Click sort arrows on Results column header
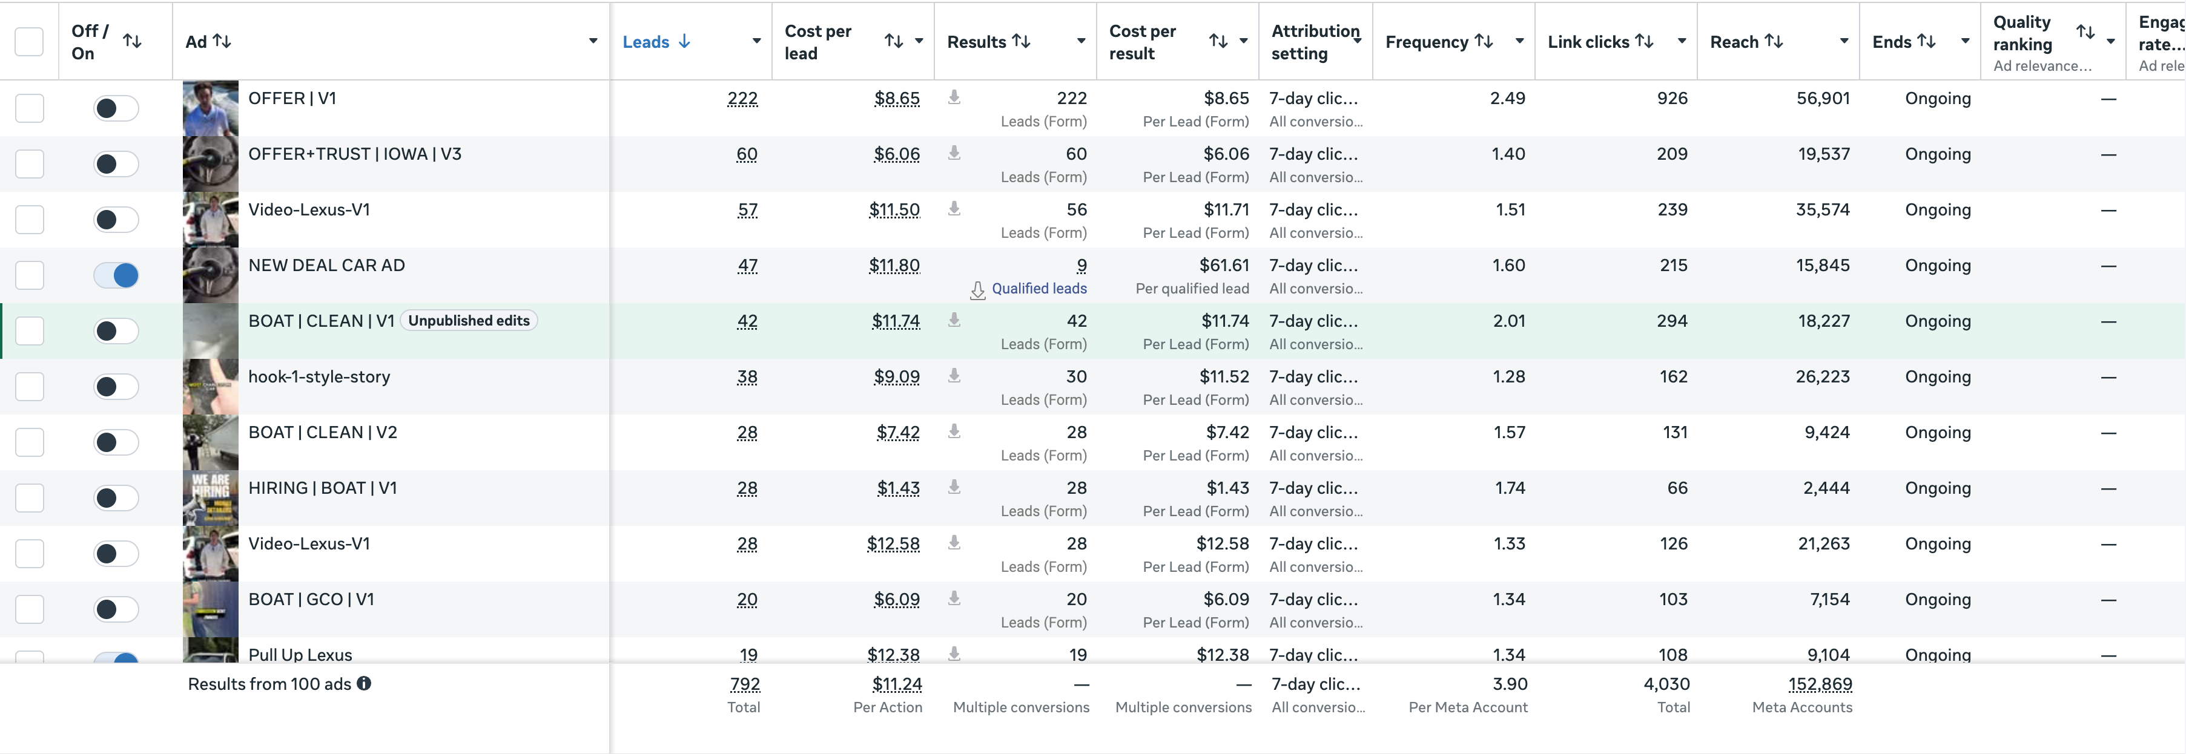Viewport: 2186px width, 754px height. pos(1022,42)
